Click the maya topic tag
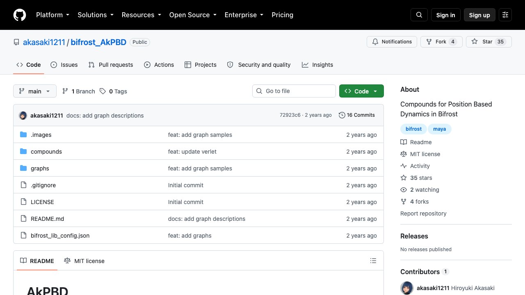 tap(440, 129)
